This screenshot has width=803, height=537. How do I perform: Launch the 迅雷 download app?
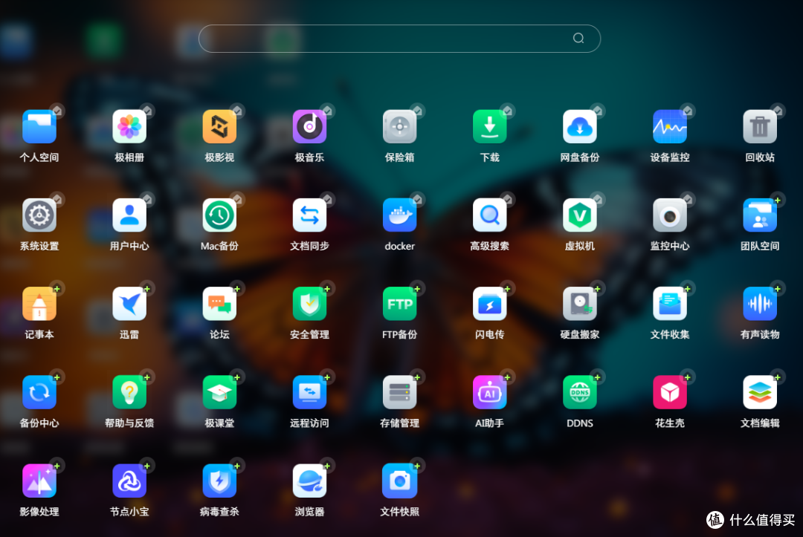click(x=129, y=304)
